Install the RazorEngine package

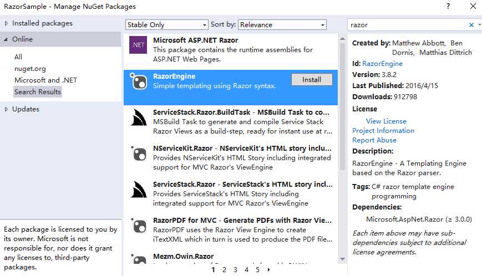(x=312, y=79)
